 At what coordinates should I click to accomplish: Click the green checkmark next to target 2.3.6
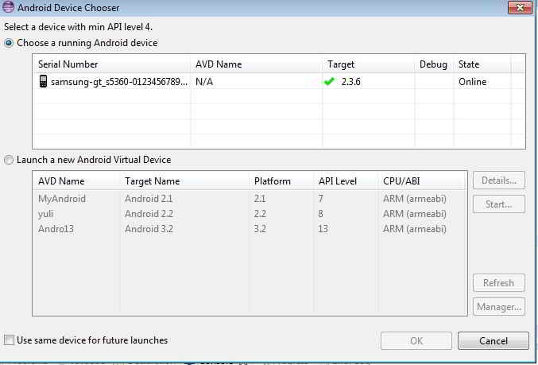click(x=329, y=82)
